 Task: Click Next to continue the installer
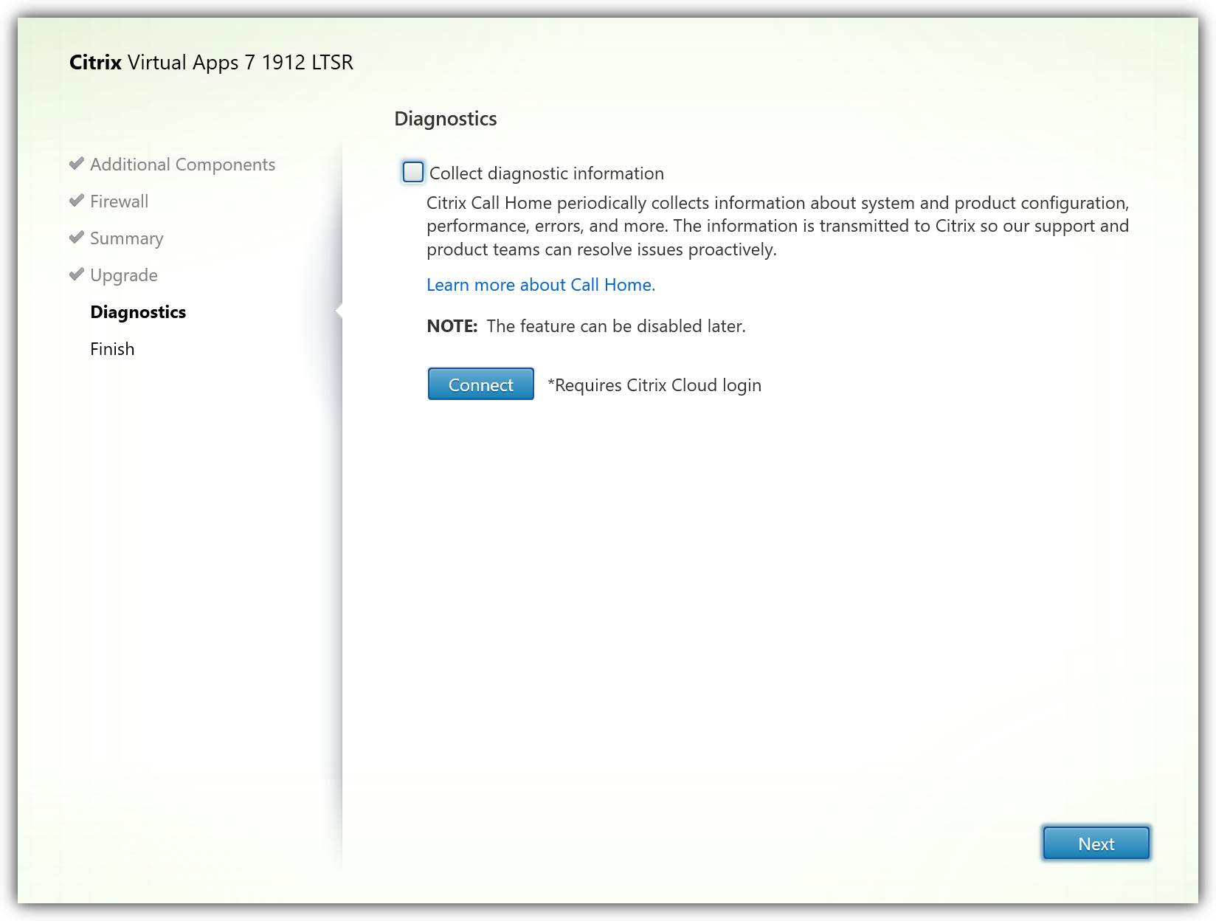[1096, 844]
